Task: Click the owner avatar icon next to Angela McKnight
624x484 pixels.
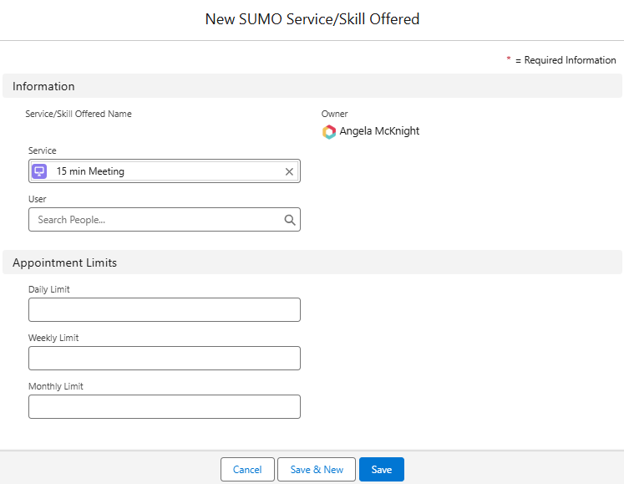Action: (329, 131)
